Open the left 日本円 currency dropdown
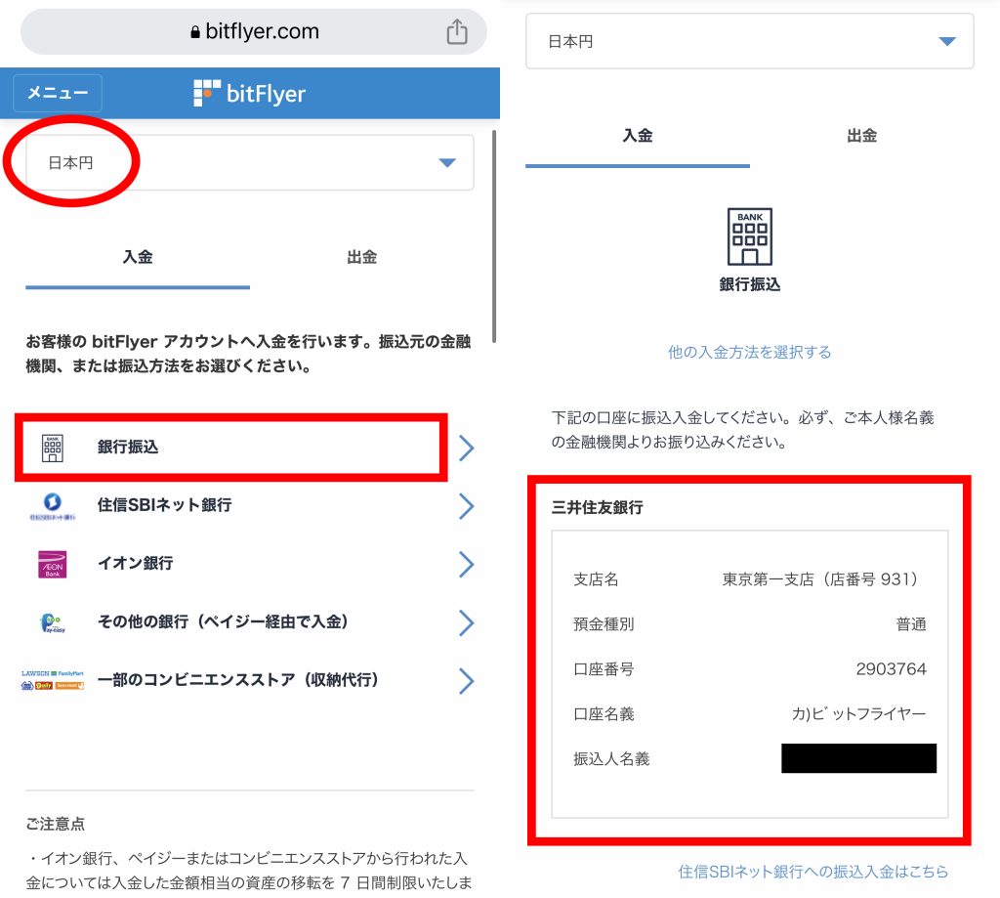 249,162
